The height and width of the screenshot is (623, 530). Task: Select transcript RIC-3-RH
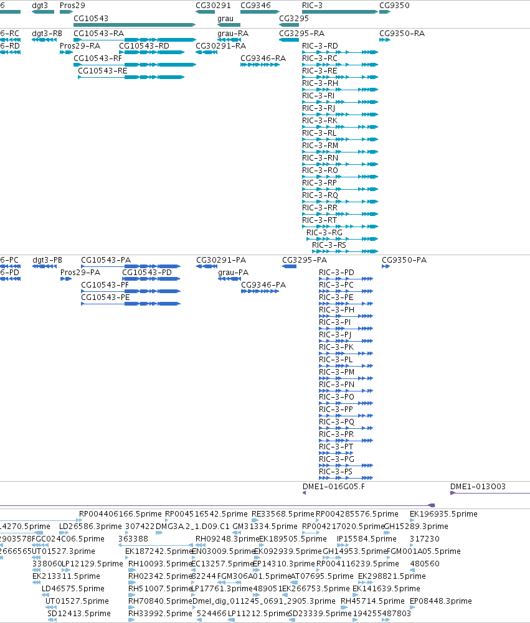point(340,90)
